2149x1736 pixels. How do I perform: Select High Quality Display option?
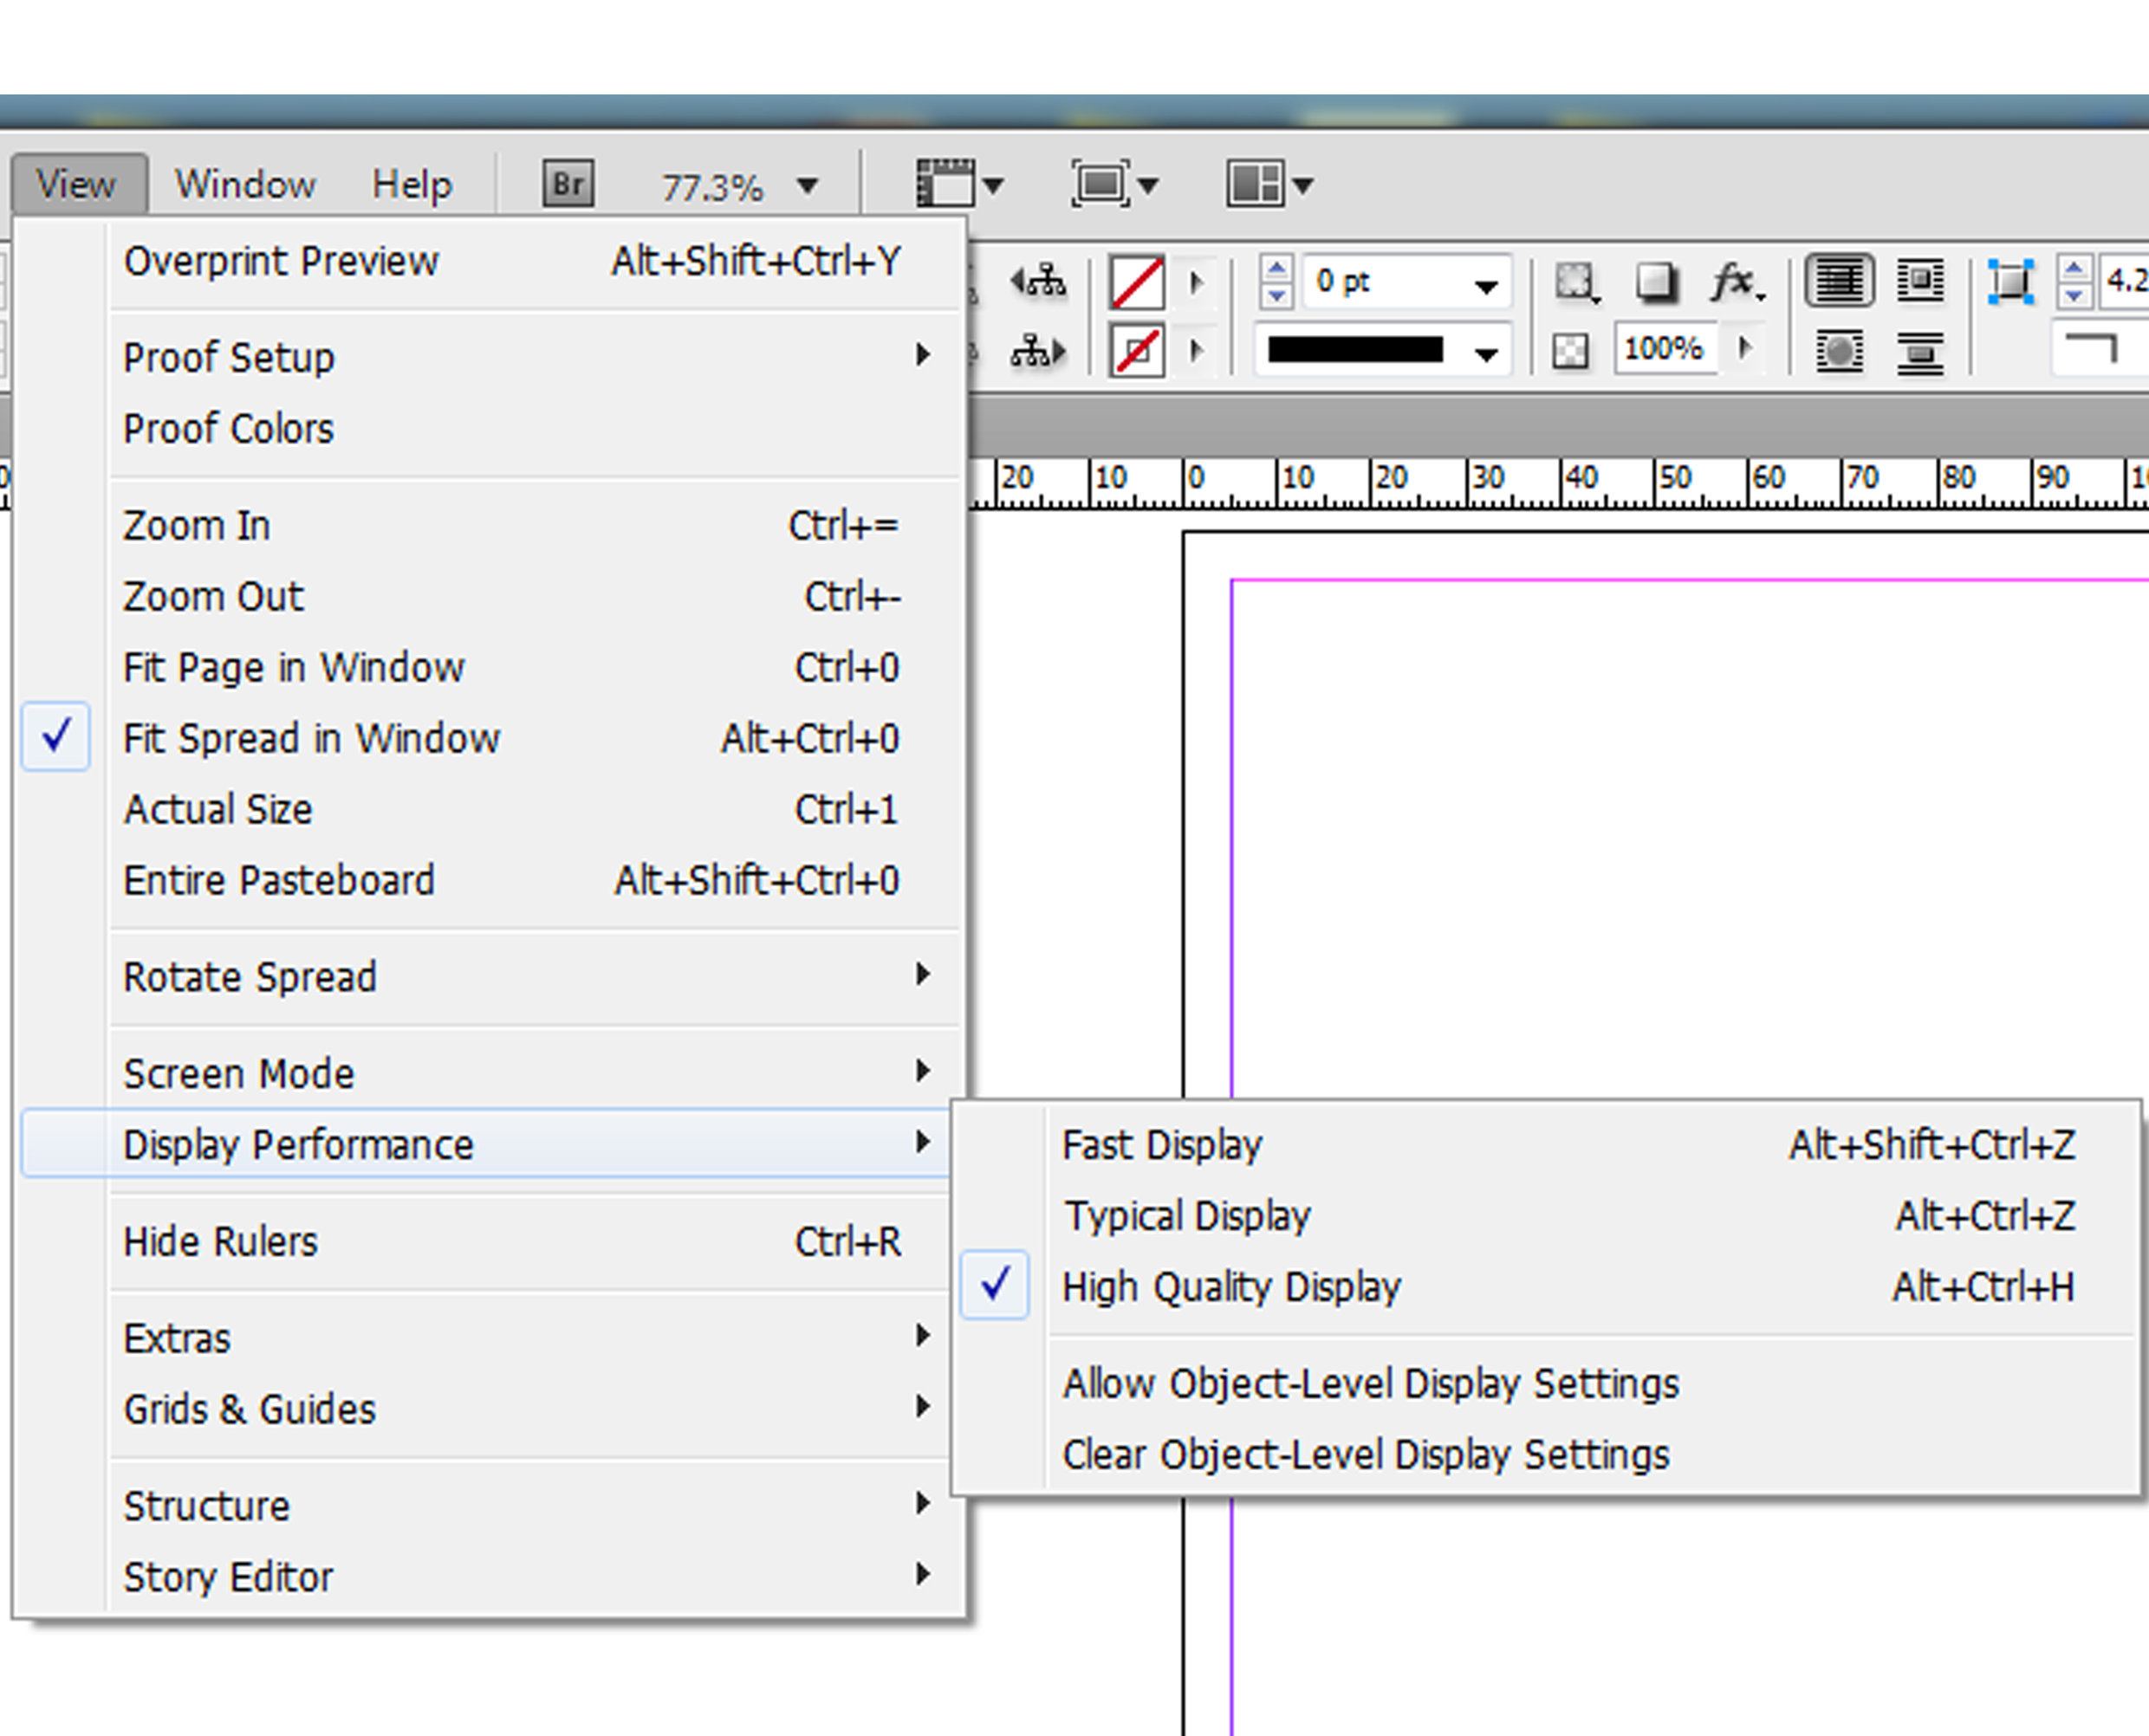tap(1230, 1286)
